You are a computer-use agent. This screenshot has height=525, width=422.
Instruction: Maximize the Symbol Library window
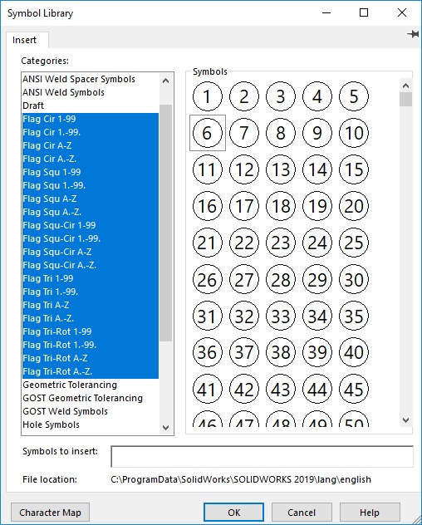point(364,12)
